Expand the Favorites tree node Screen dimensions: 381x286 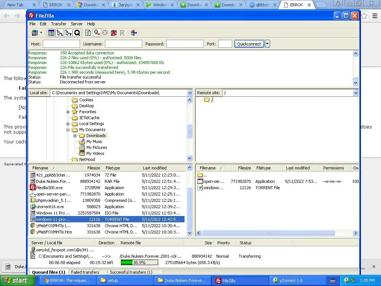tap(68, 112)
